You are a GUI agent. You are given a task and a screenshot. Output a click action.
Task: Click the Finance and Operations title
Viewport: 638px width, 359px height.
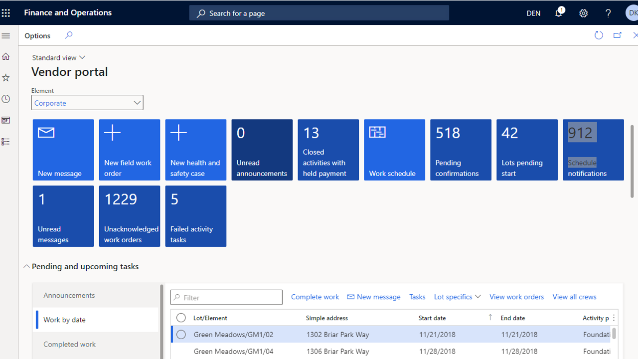click(68, 12)
